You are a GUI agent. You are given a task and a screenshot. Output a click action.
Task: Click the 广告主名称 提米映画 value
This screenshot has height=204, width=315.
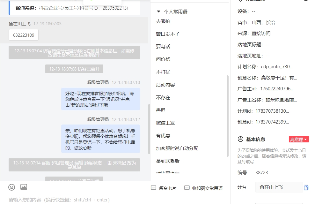281,100
